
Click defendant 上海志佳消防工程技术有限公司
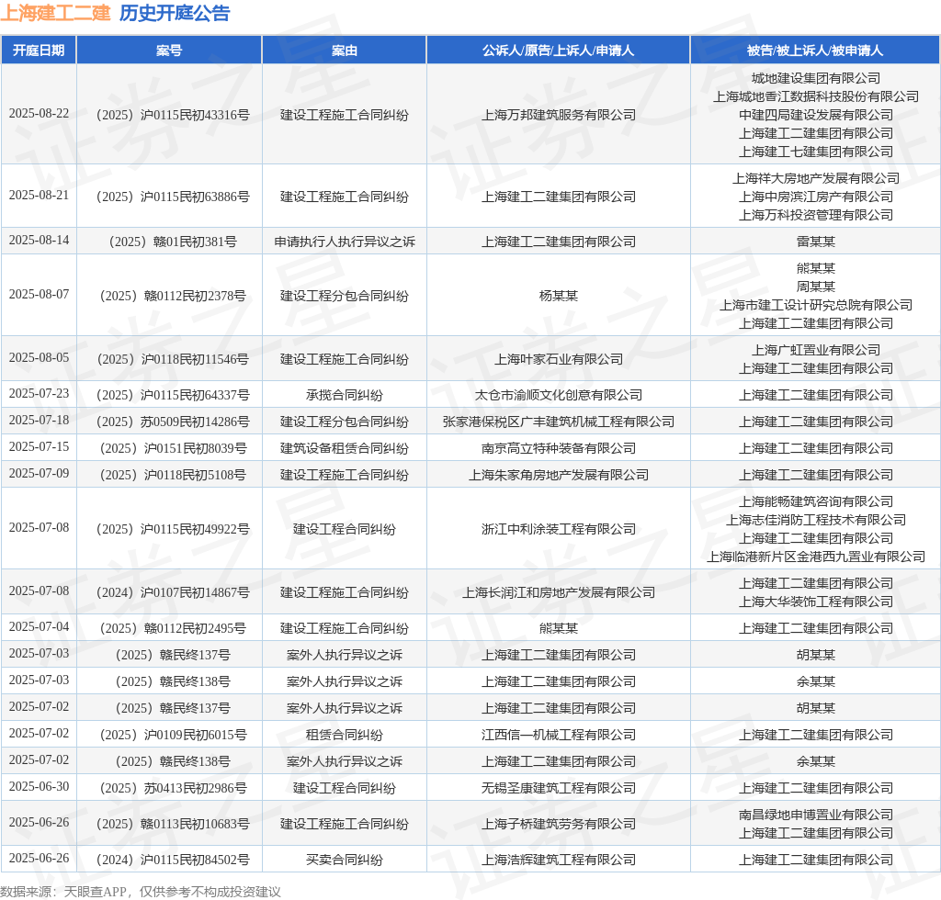click(x=816, y=520)
